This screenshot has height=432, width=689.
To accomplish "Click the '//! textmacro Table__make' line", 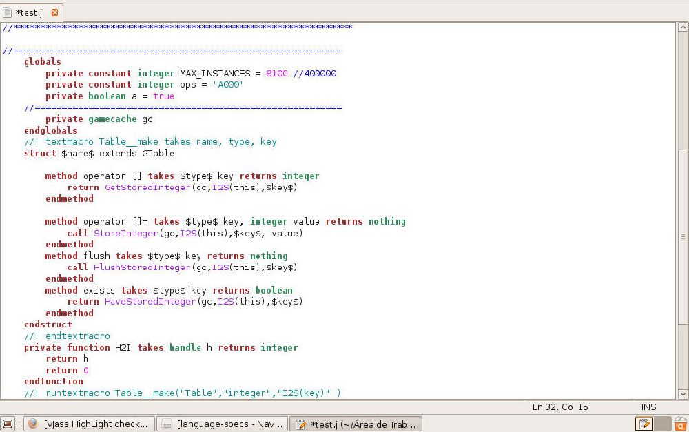I will pyautogui.click(x=151, y=142).
